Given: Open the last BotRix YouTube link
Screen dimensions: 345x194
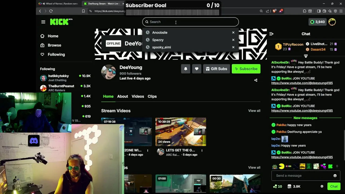Looking at the screenshot, I should click(302, 157).
